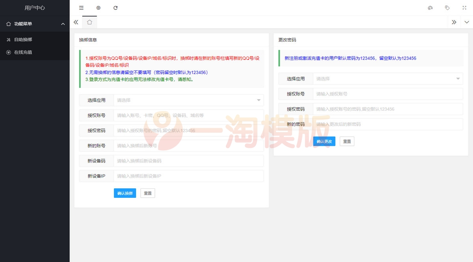Open the theme palette icon

coord(430,8)
